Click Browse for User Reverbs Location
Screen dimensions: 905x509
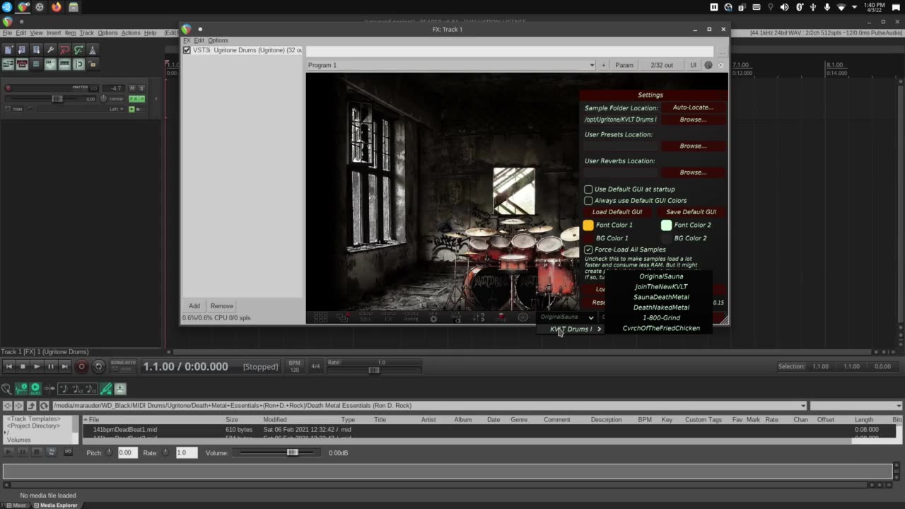(693, 172)
